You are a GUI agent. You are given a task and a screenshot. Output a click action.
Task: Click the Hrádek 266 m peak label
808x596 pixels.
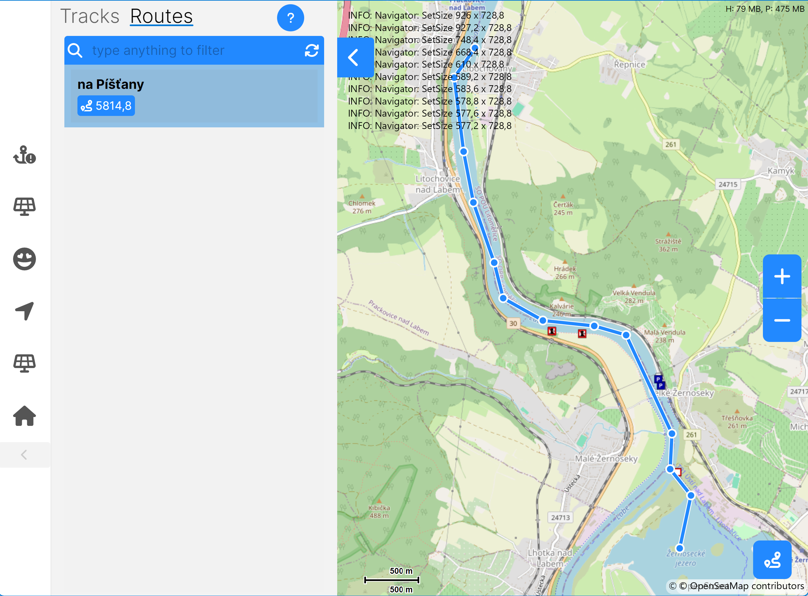click(x=565, y=272)
